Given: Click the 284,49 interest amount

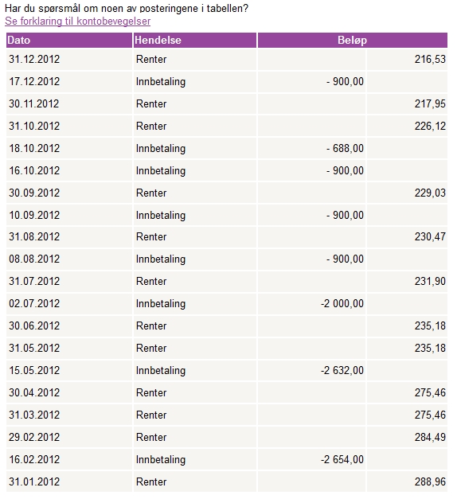Looking at the screenshot, I should point(430,437).
